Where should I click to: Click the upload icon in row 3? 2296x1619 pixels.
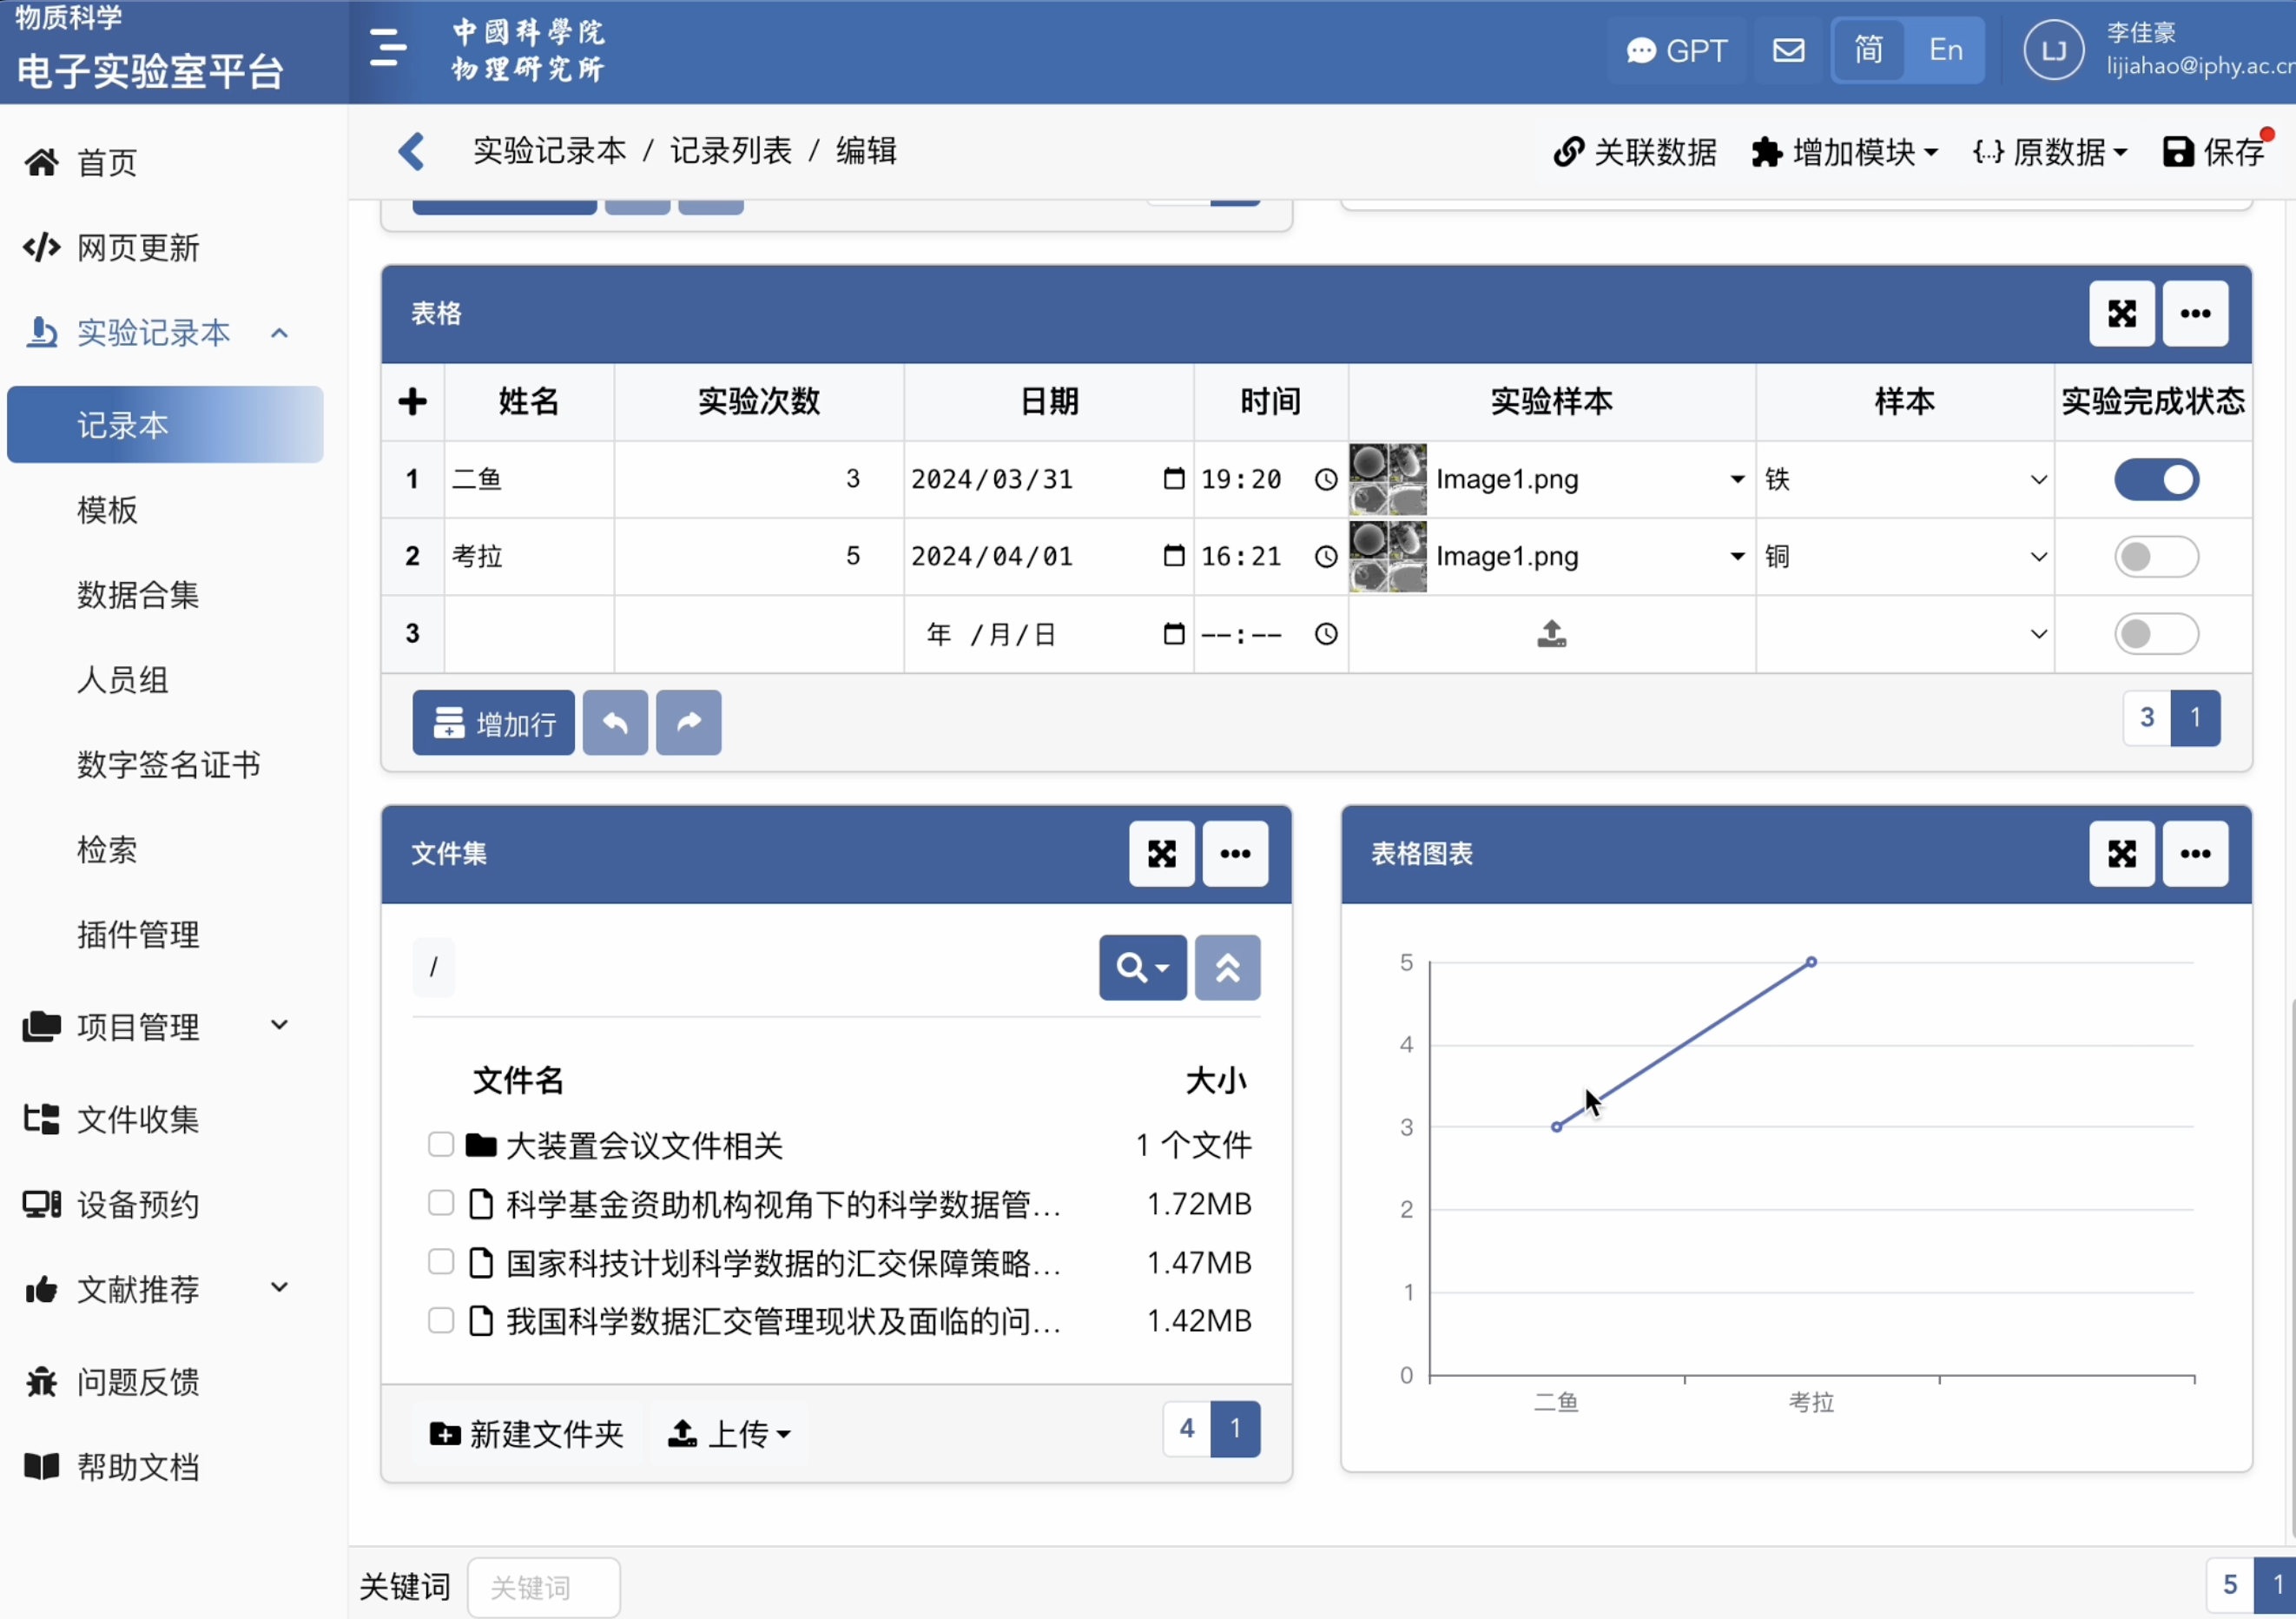pos(1551,634)
